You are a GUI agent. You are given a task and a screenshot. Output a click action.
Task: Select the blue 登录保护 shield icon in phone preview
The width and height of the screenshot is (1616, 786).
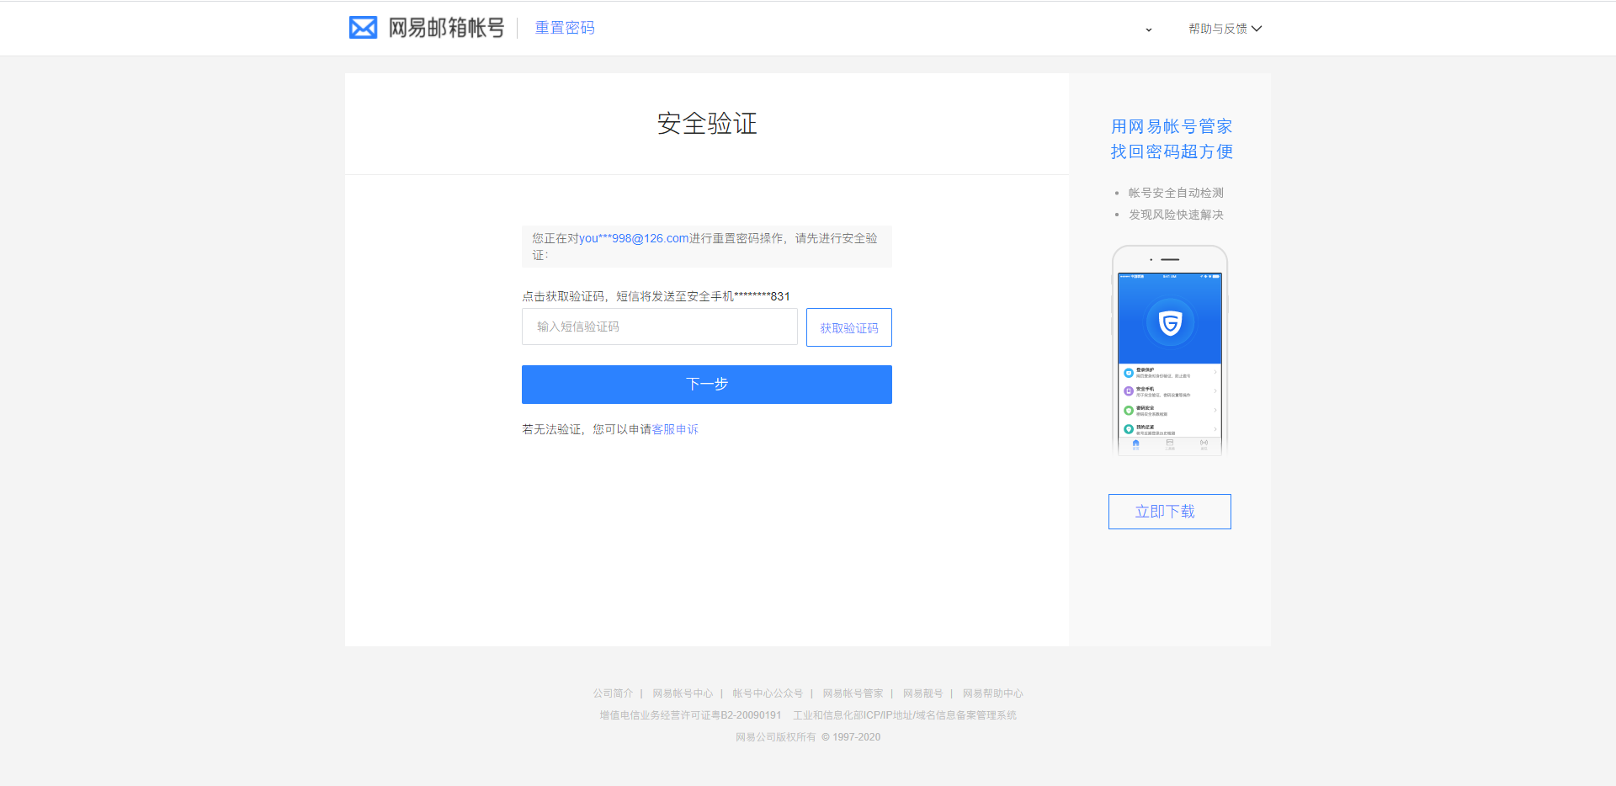(x=1128, y=373)
